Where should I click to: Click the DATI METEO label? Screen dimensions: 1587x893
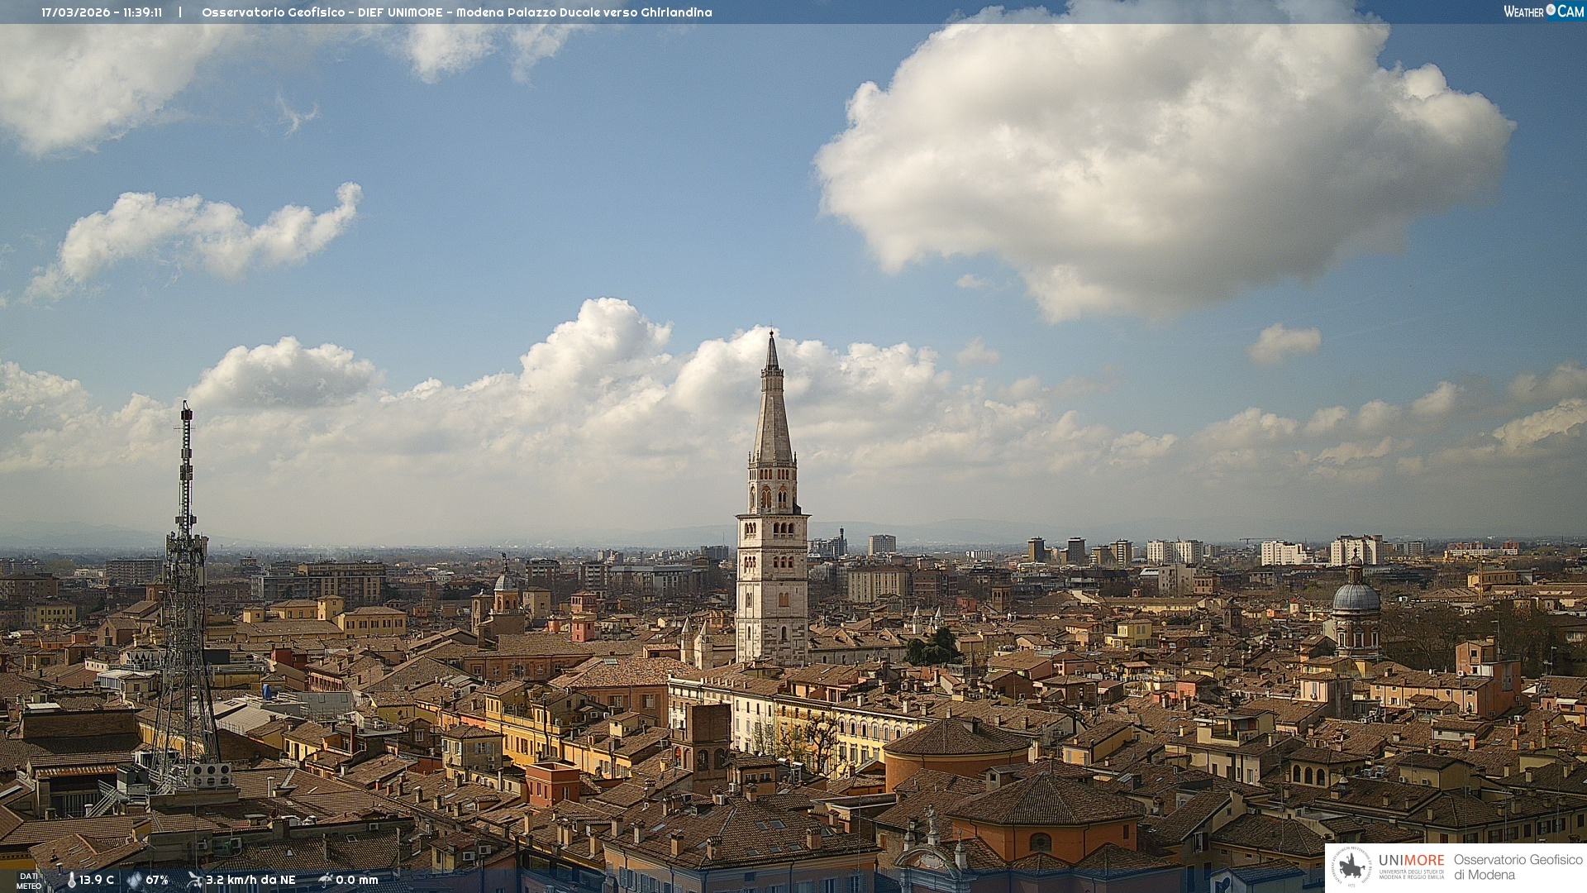click(29, 881)
